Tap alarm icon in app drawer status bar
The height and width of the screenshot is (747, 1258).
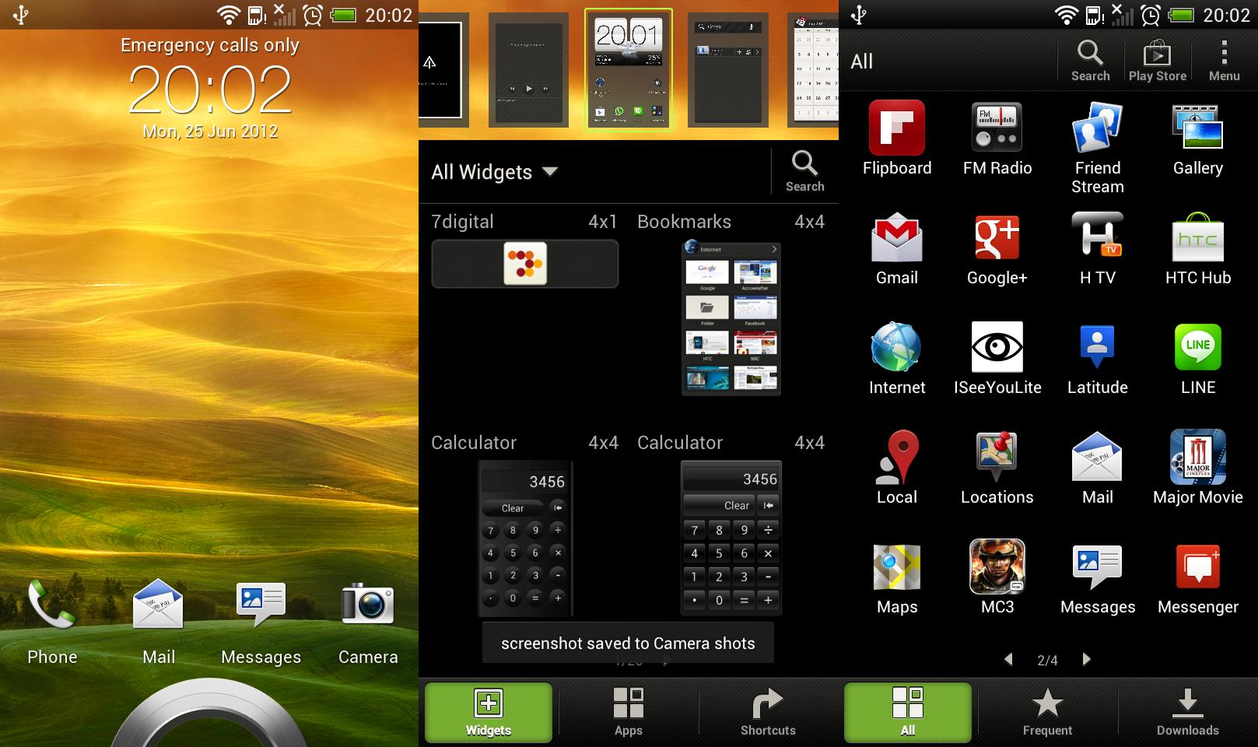(x=1151, y=15)
